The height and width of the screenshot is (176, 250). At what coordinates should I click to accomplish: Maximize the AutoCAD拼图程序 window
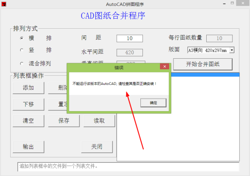point(232,3)
